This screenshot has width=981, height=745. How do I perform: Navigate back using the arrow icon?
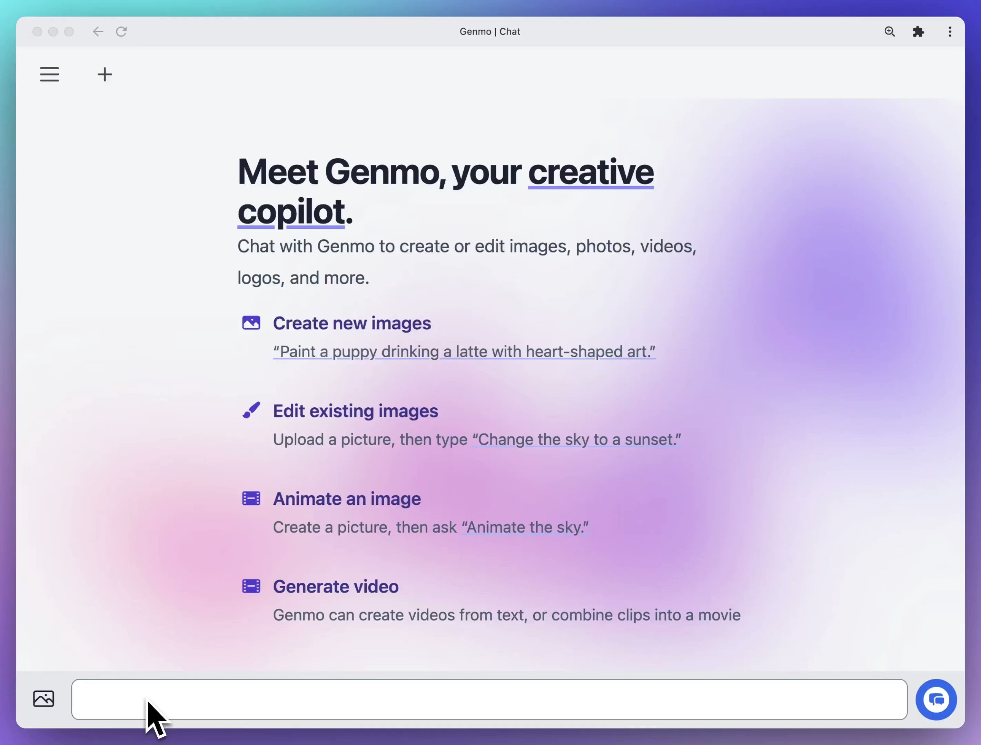[x=98, y=31]
